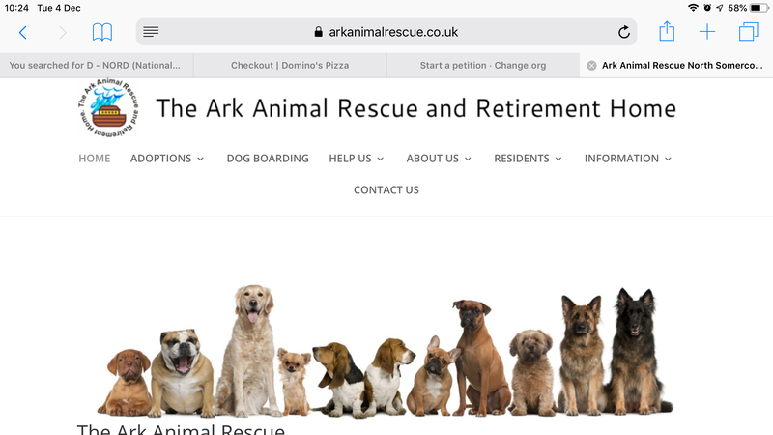
Task: Reload the arkanimalrescue page
Action: [623, 32]
